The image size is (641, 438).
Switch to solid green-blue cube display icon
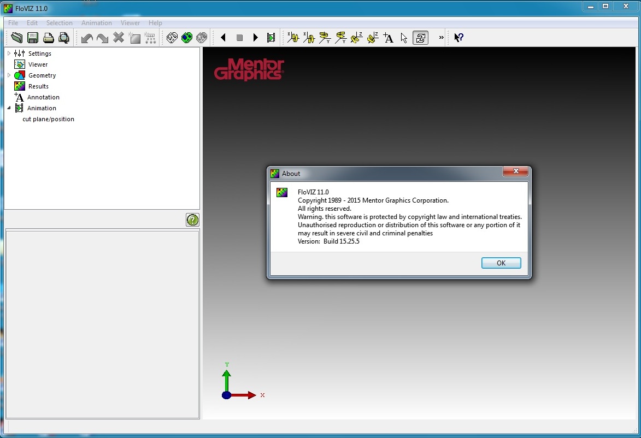tap(187, 38)
